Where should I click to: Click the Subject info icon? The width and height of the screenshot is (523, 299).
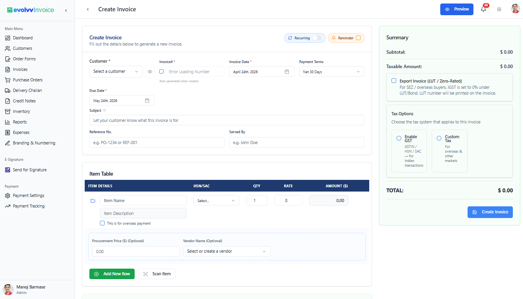[x=104, y=111]
